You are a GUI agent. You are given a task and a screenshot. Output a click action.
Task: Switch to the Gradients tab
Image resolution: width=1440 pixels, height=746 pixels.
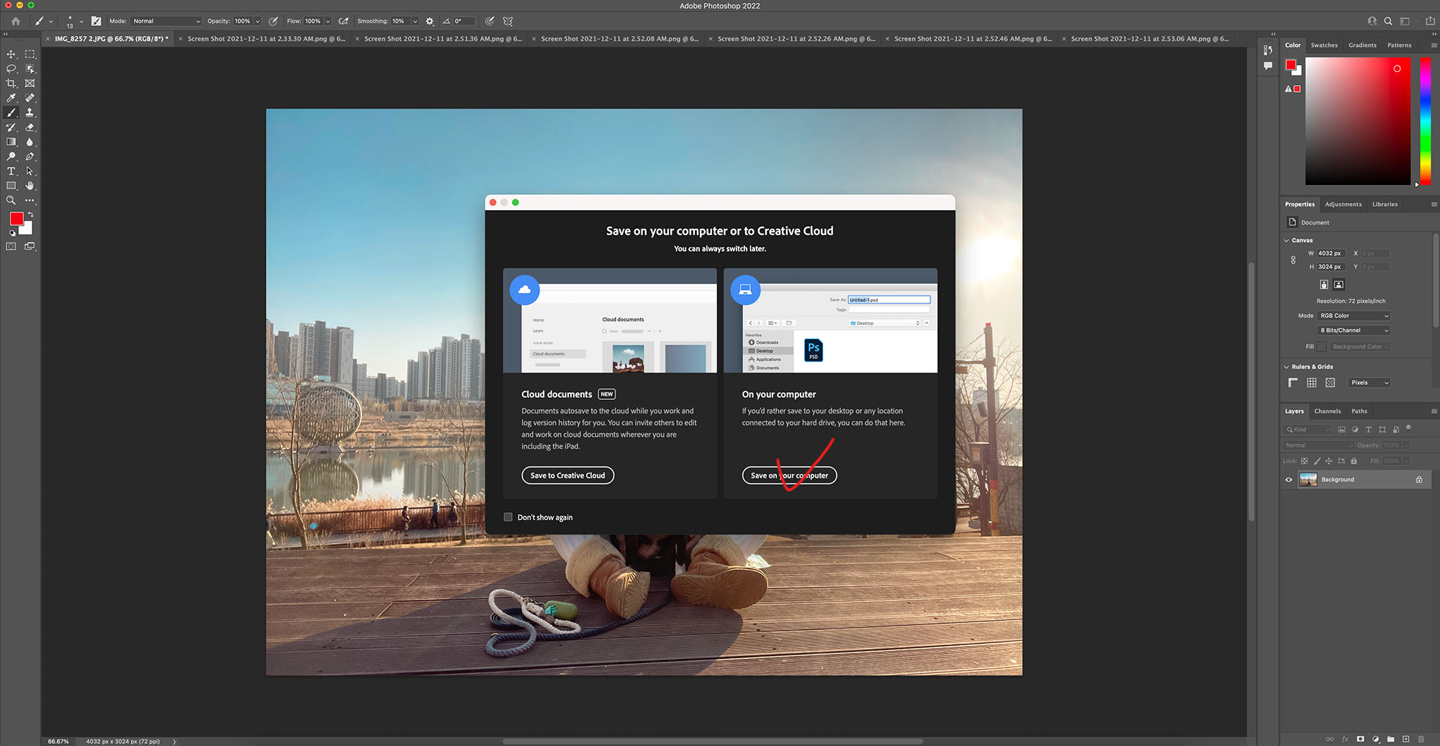pyautogui.click(x=1362, y=45)
